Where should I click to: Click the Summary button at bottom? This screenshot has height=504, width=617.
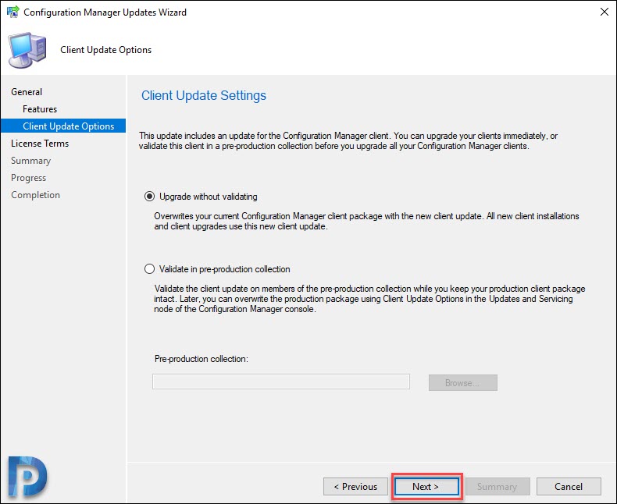click(x=498, y=487)
